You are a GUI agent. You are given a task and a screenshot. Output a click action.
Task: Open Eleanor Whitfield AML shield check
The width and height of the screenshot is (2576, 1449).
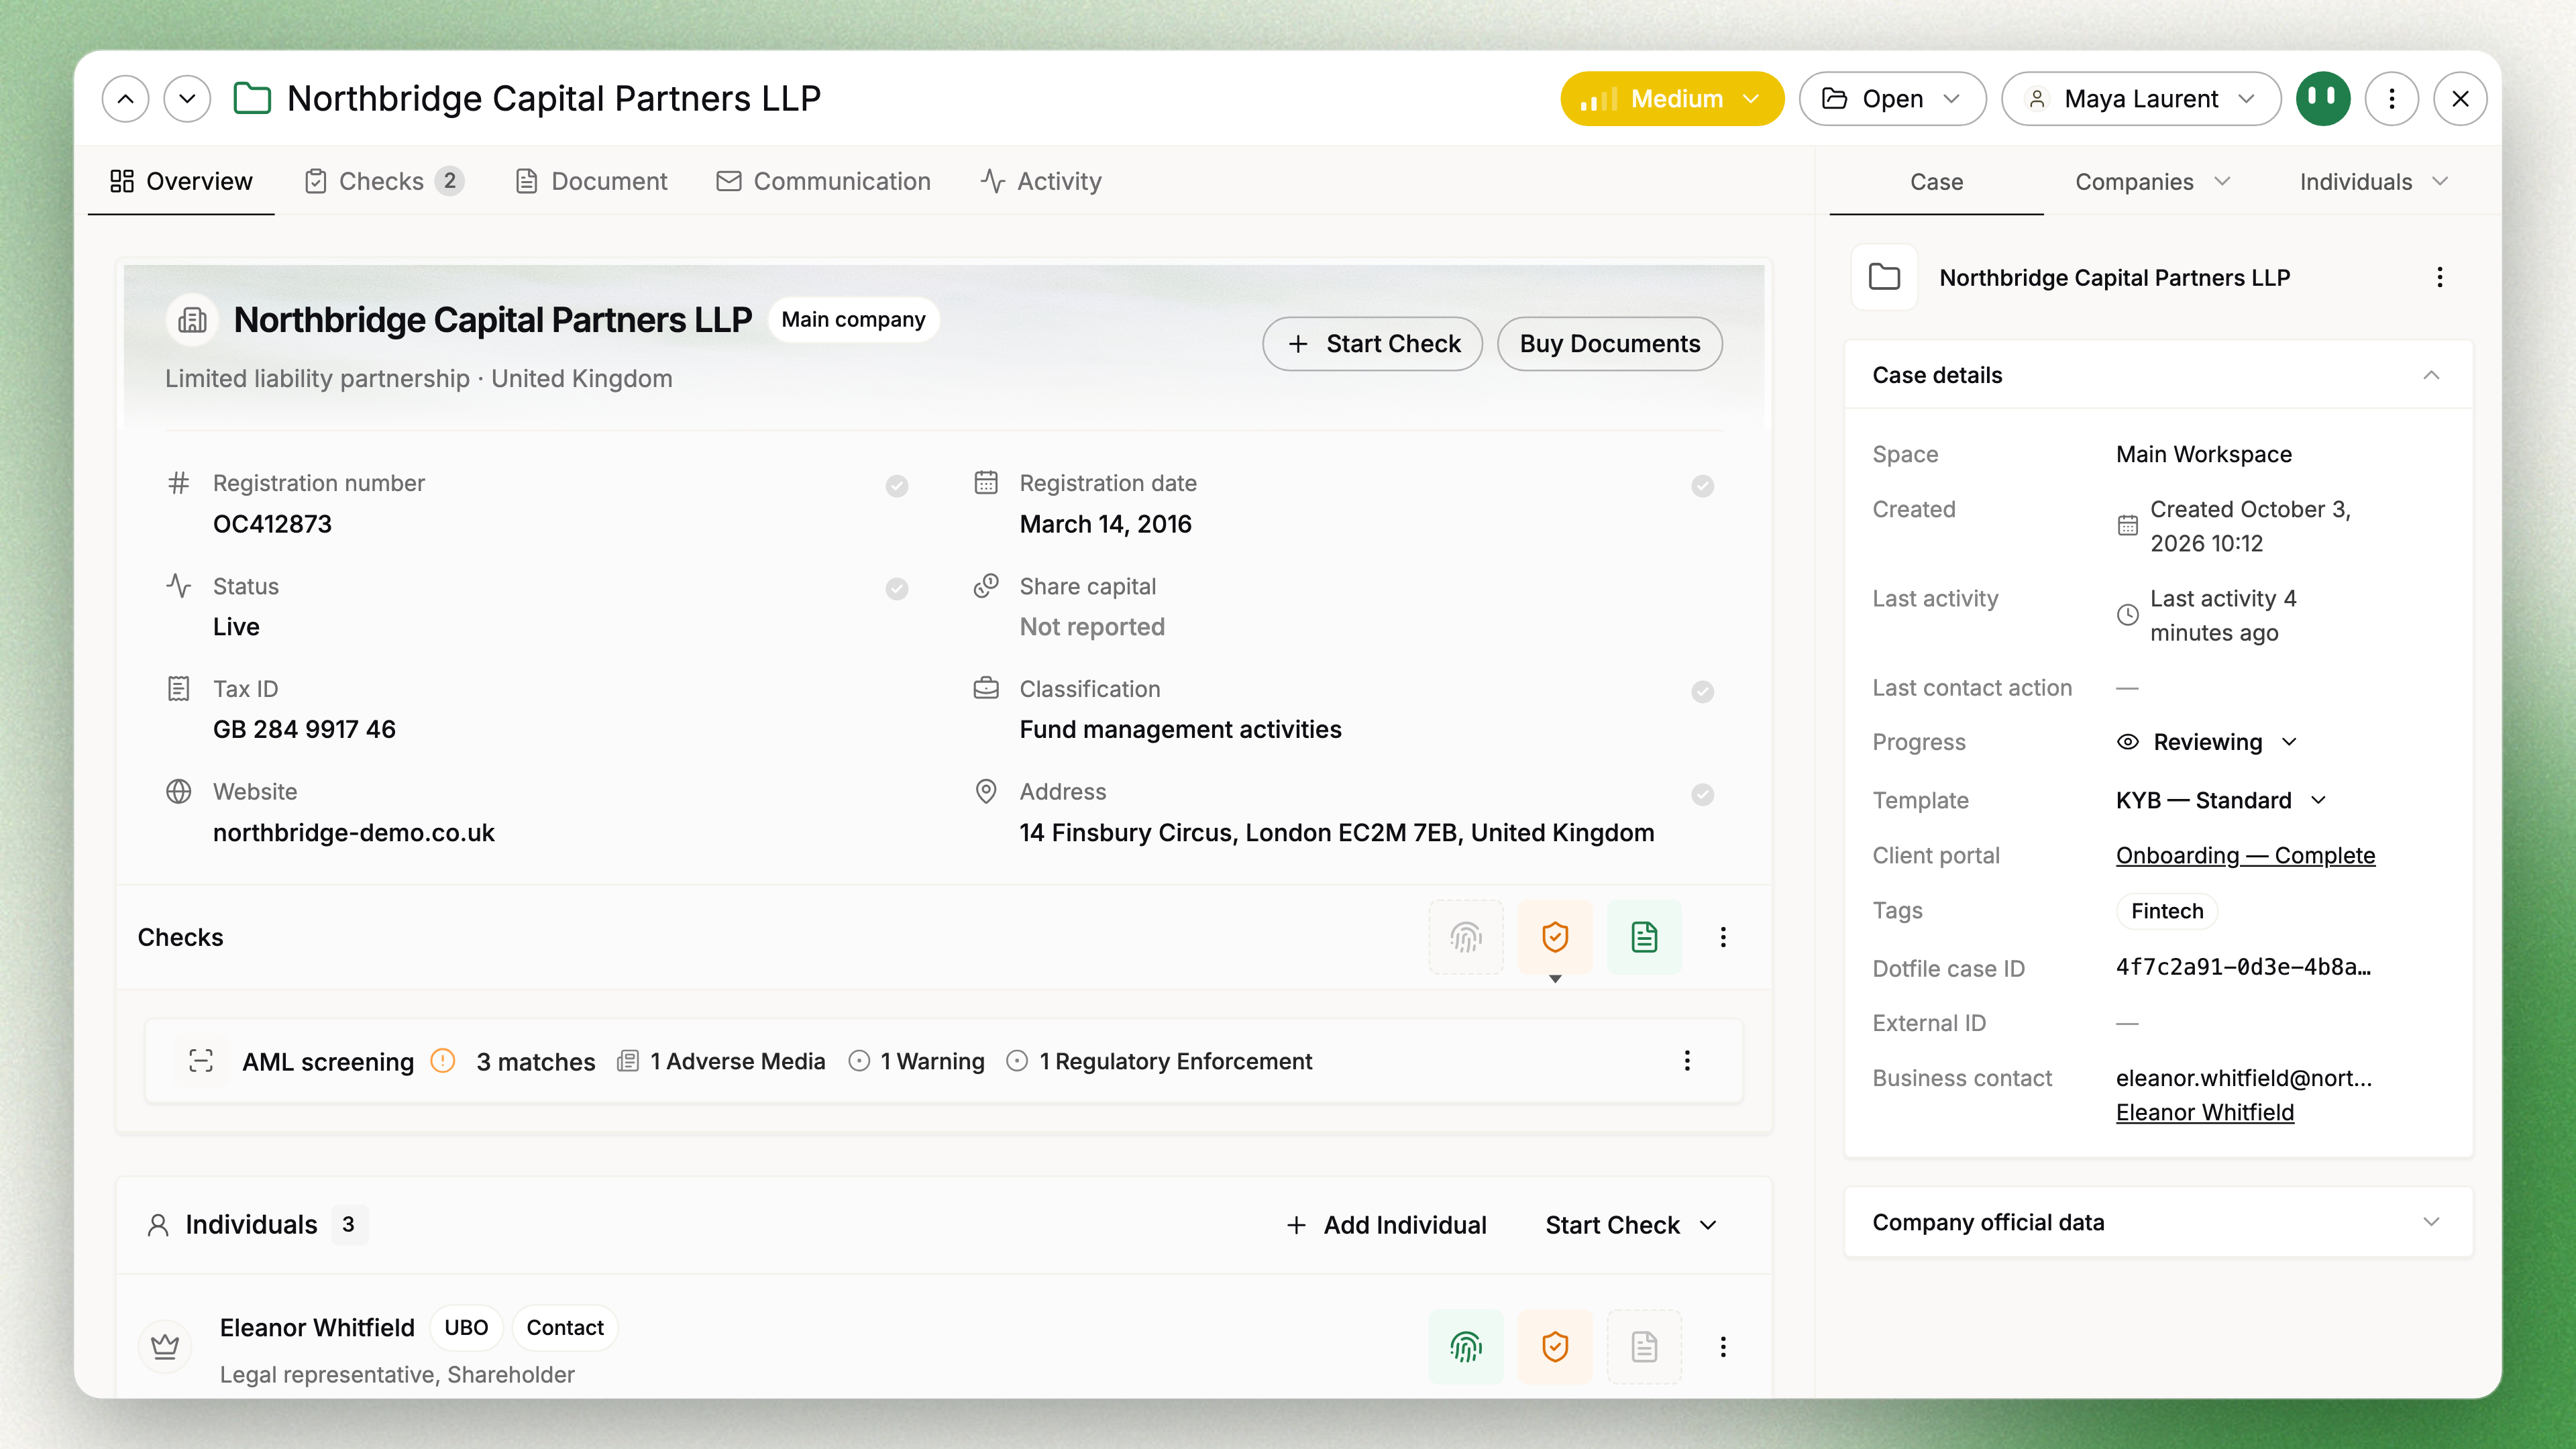(x=1555, y=1347)
